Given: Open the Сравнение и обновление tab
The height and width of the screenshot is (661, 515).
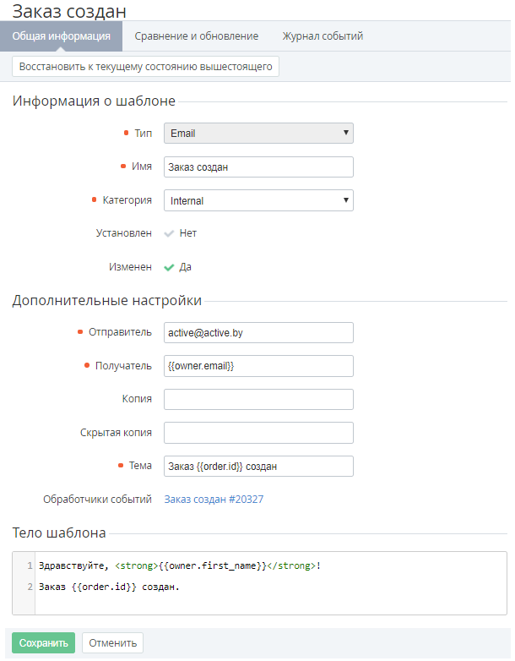Looking at the screenshot, I should [x=196, y=36].
